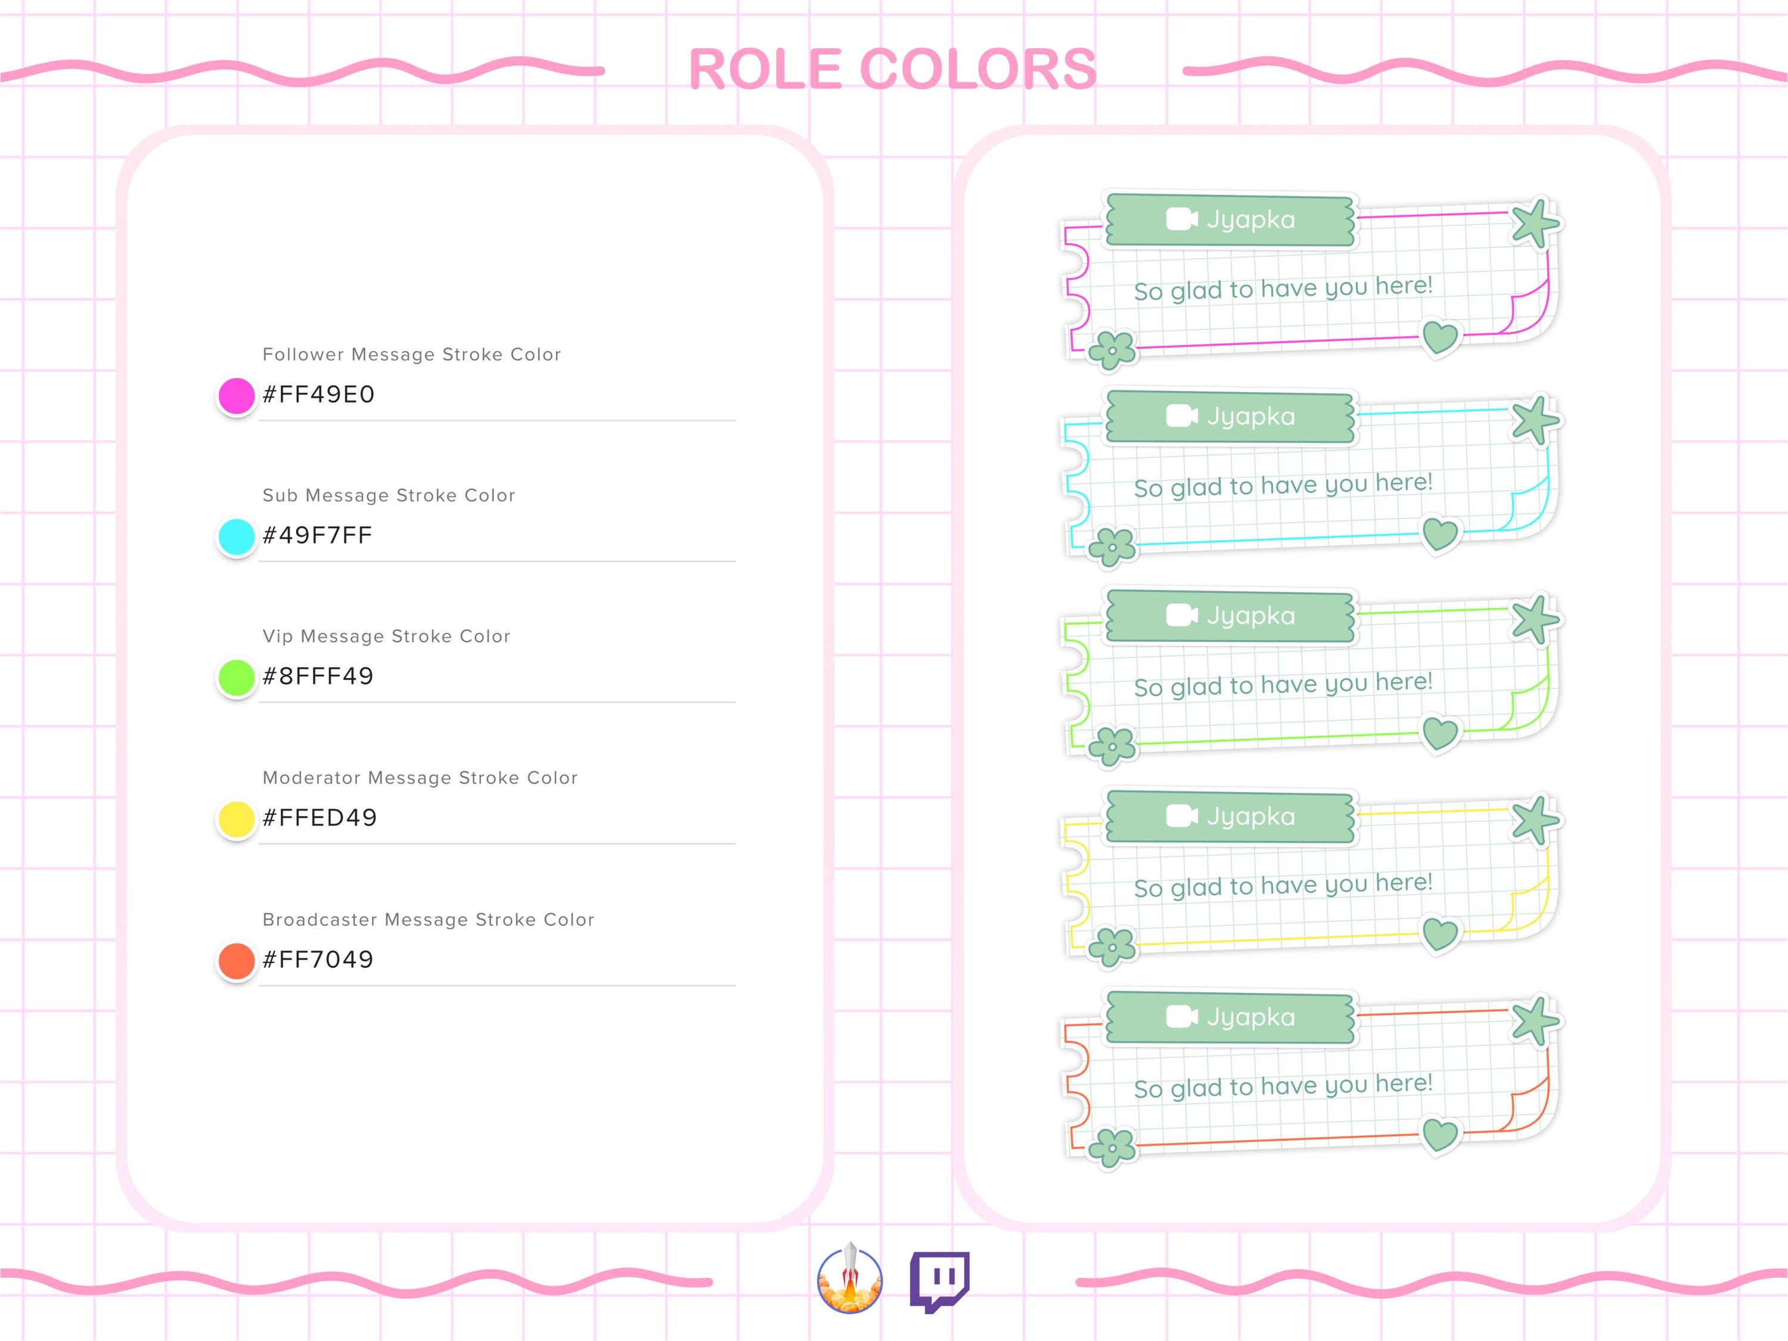Click the Sub Message Stroke Color label
The height and width of the screenshot is (1341, 1788).
click(x=389, y=495)
